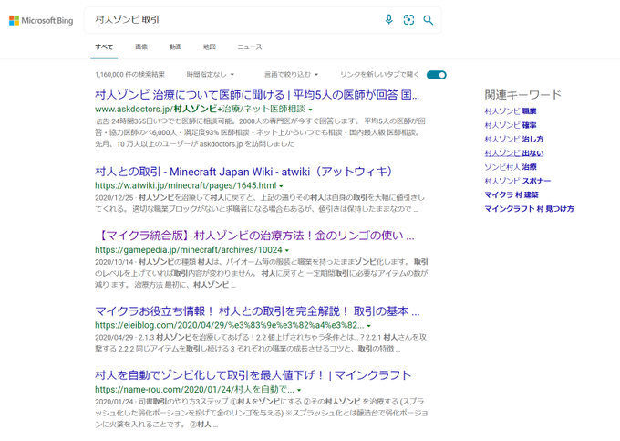This screenshot has height=441, width=620.
Task: Click related keyword 村人ゾンビ 治し方
Action: (514, 139)
